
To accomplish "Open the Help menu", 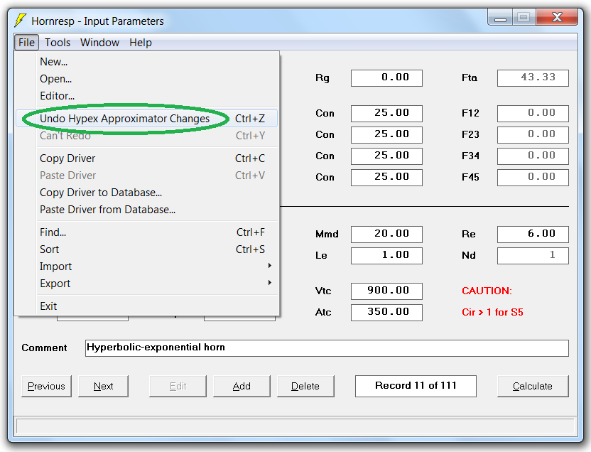I will 140,42.
